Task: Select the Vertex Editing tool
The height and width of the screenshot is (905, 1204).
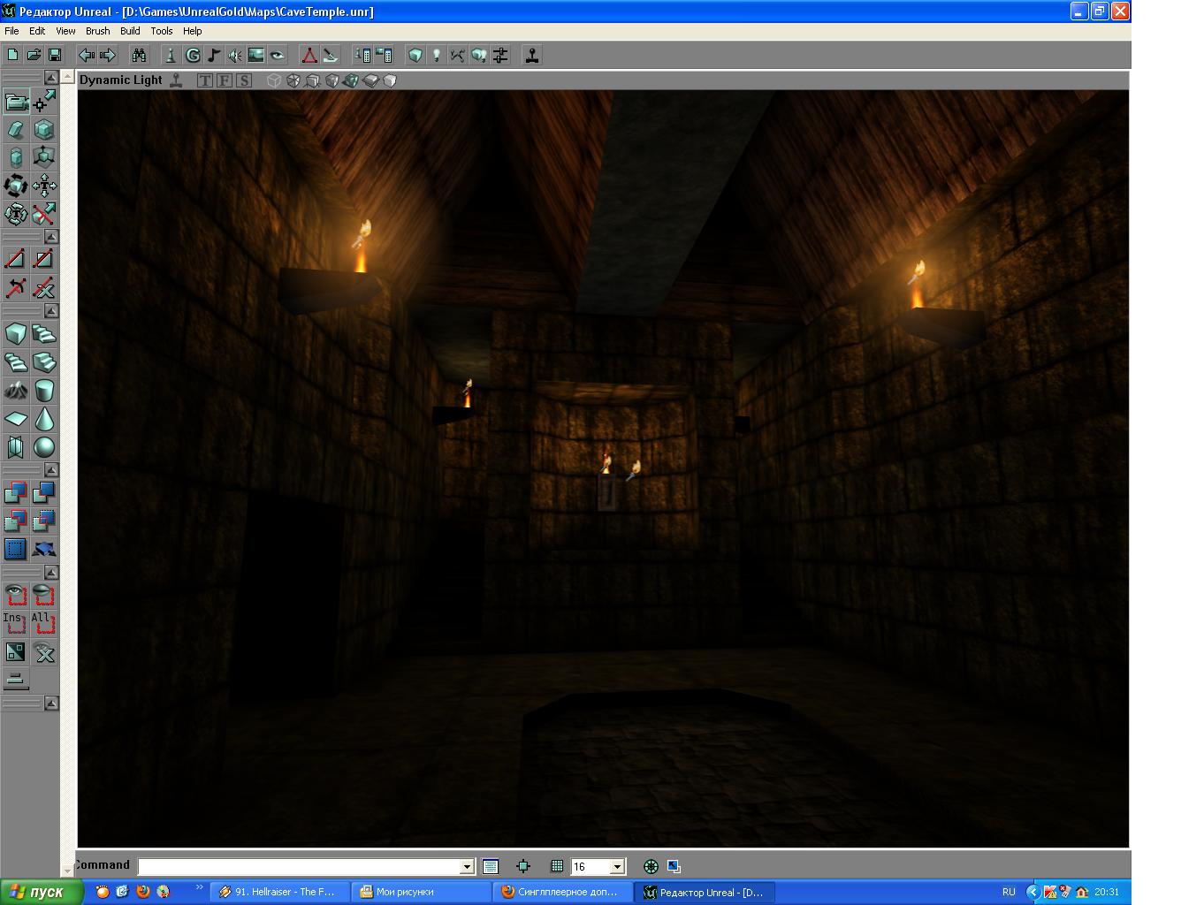Action: click(44, 102)
